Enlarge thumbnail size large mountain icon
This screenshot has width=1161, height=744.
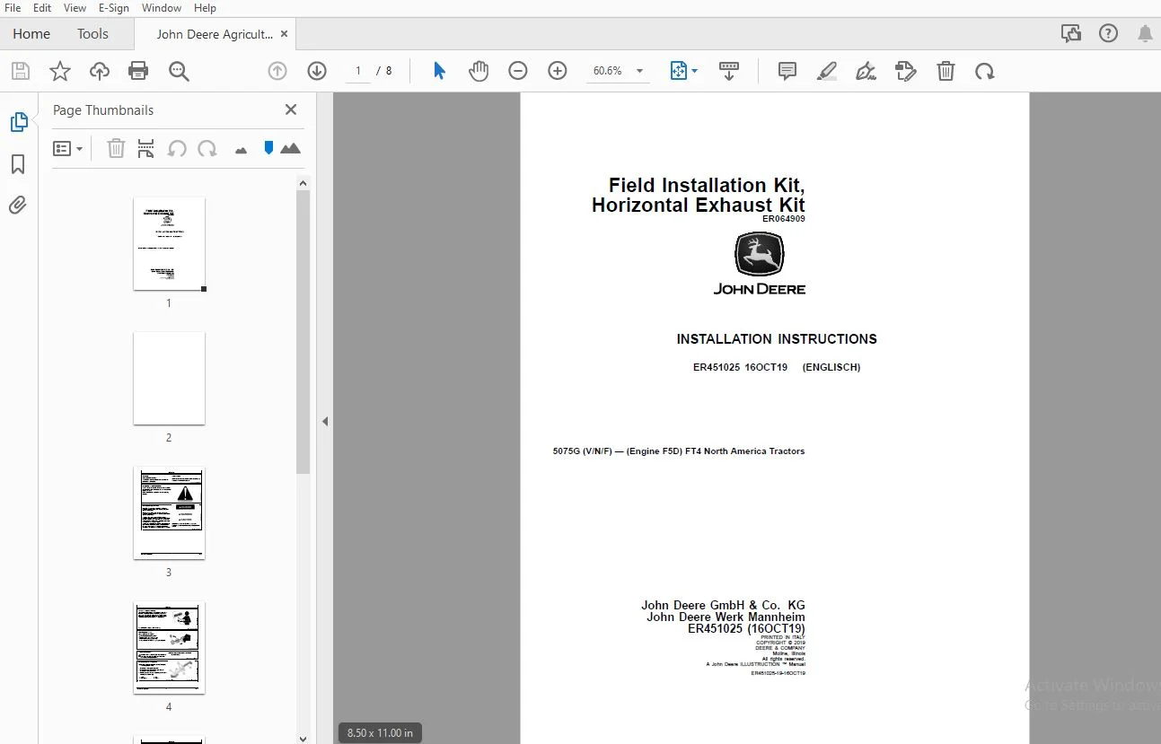tap(290, 148)
